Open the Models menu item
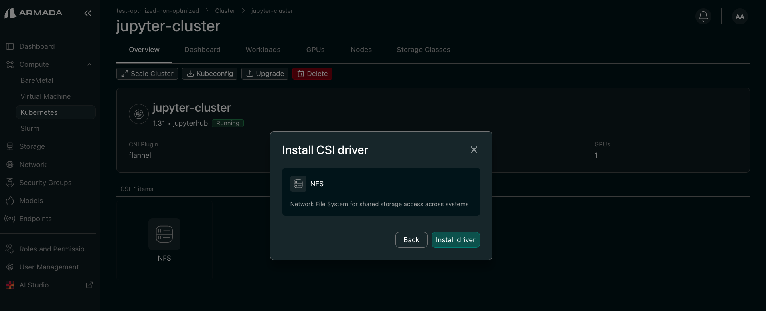766x311 pixels. click(x=31, y=201)
